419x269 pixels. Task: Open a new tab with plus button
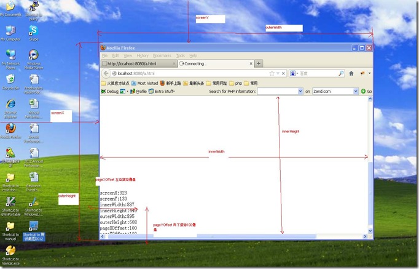[x=259, y=63]
